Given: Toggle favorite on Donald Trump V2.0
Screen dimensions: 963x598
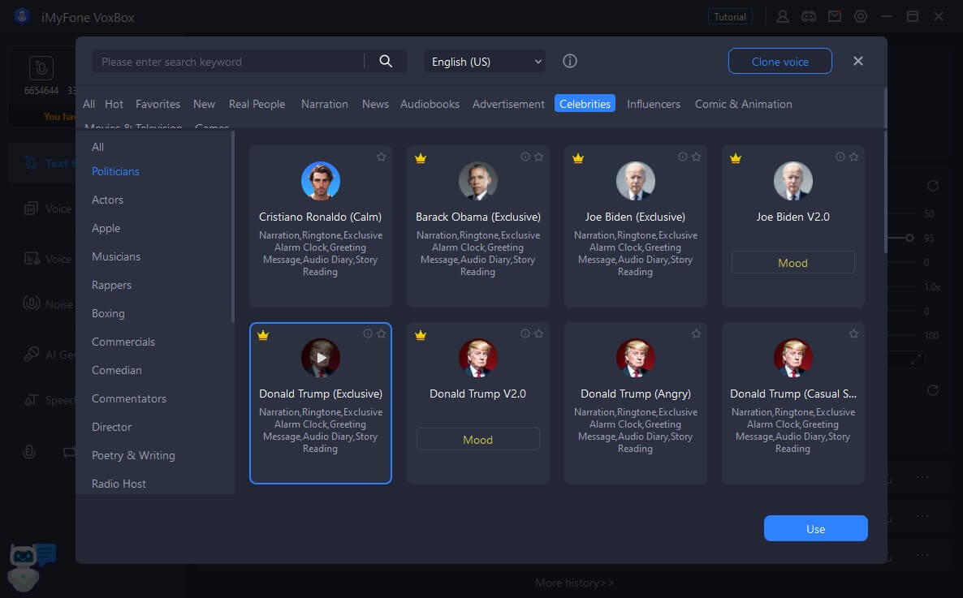Looking at the screenshot, I should pyautogui.click(x=538, y=333).
